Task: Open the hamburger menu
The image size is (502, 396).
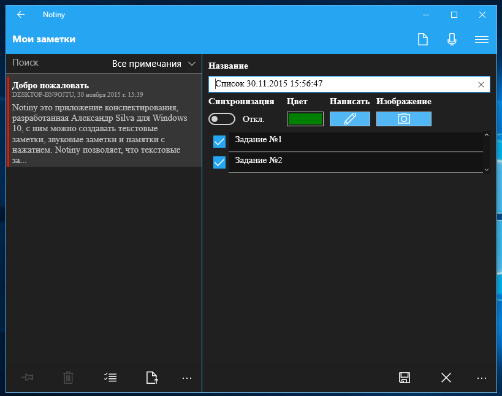Action: click(482, 39)
